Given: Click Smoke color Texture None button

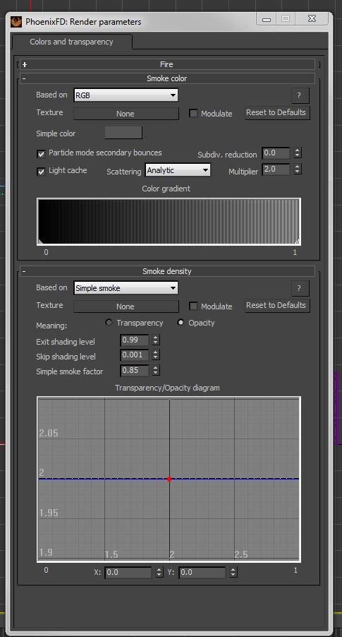Looking at the screenshot, I should 126,114.
